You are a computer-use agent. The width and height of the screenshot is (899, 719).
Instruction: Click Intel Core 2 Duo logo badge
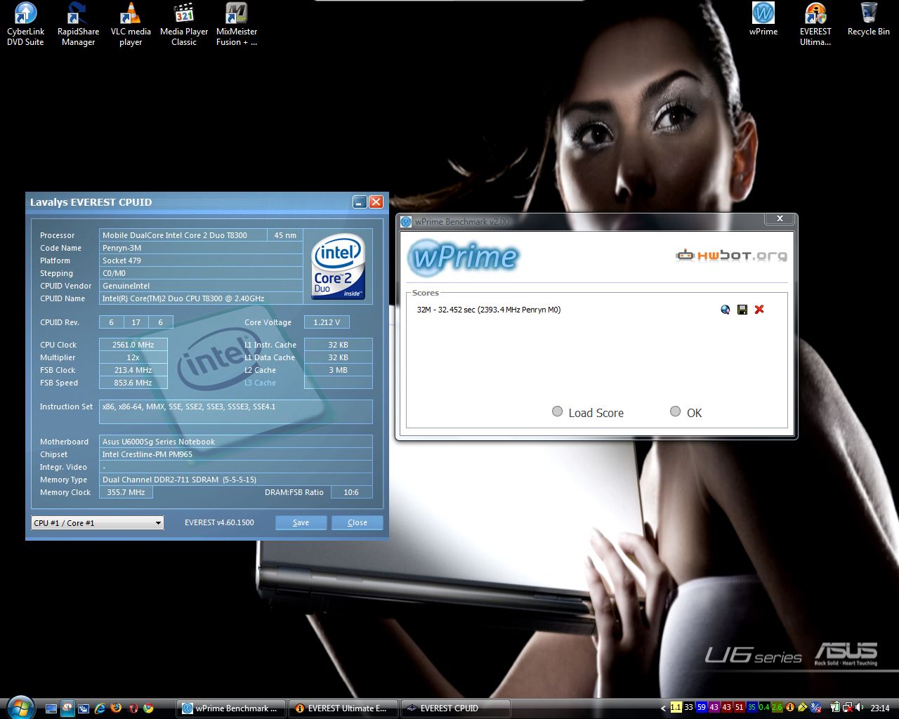[x=338, y=266]
